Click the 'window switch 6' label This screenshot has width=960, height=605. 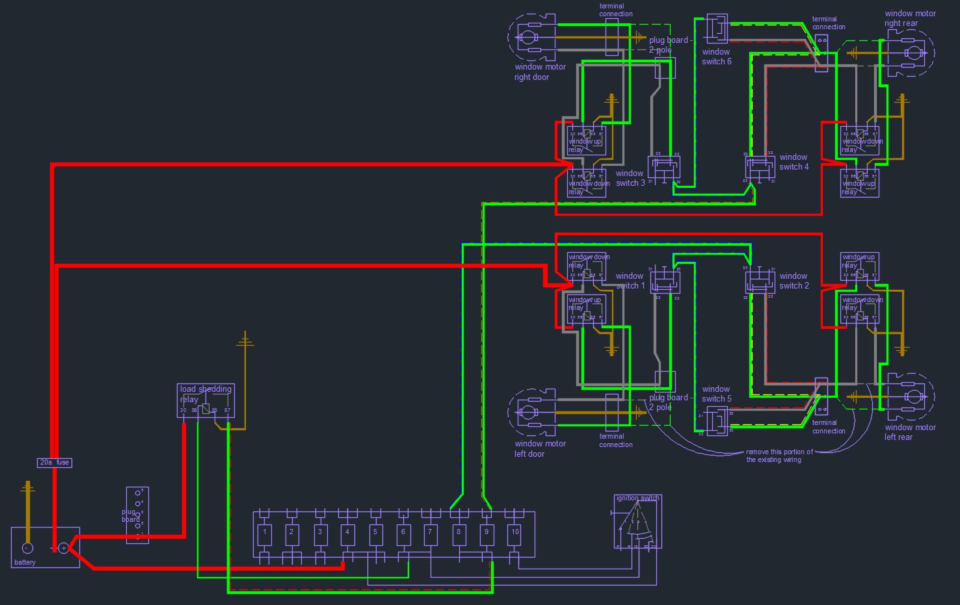coord(716,57)
